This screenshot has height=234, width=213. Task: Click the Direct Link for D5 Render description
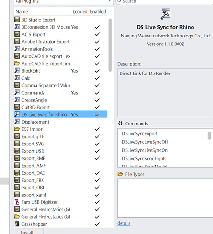145,73
